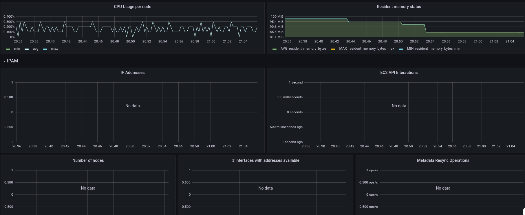Screen dimensions: 525x215
Task: Click No data in interfaces available panel
Action: (266, 188)
